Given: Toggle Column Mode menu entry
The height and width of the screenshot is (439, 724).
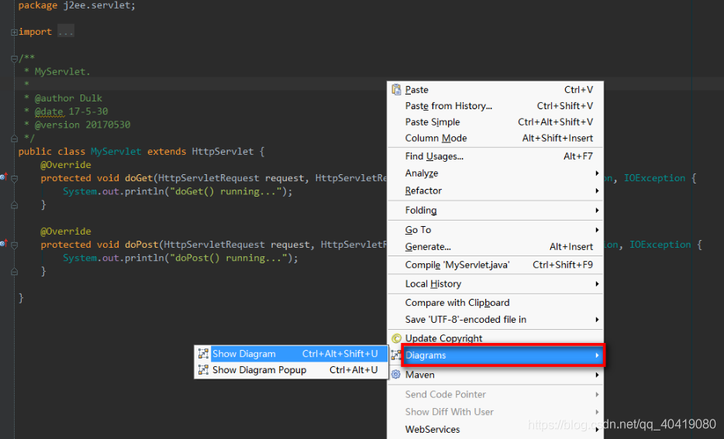Looking at the screenshot, I should [495, 139].
